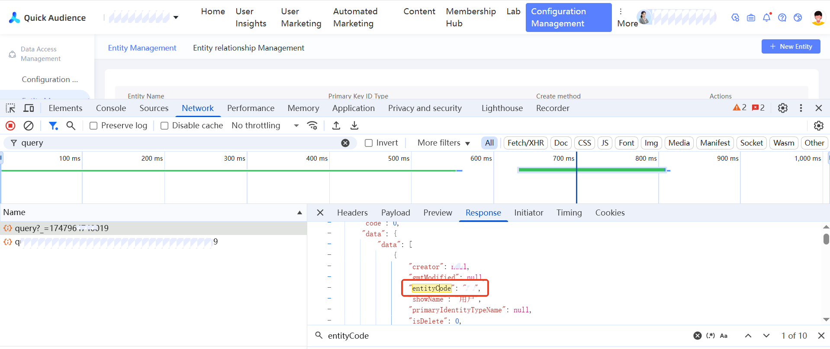
Task: Open the No throttling dropdown
Action: click(x=265, y=126)
